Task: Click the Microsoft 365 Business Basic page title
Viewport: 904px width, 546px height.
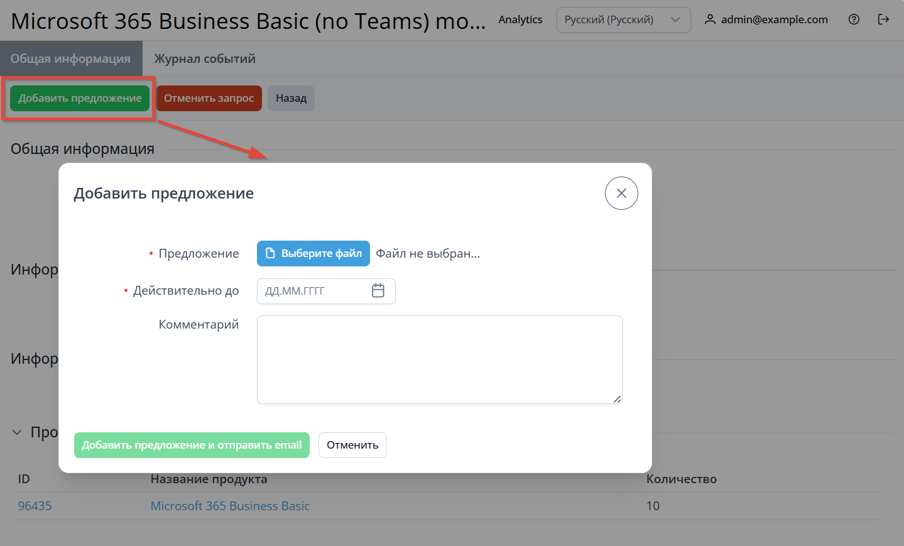Action: pyautogui.click(x=249, y=21)
